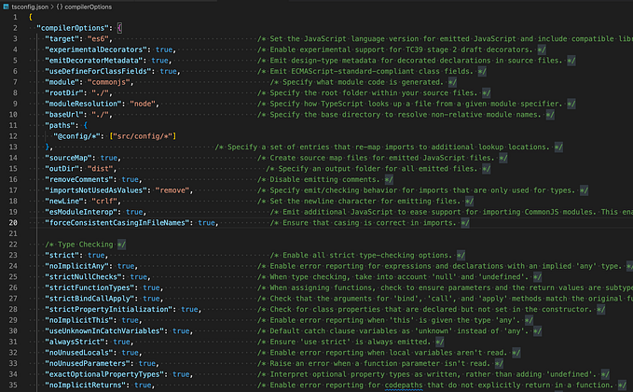Click the "Type Checking" comment on line 22
The height and width of the screenshot is (392, 633).
pyautogui.click(x=85, y=245)
